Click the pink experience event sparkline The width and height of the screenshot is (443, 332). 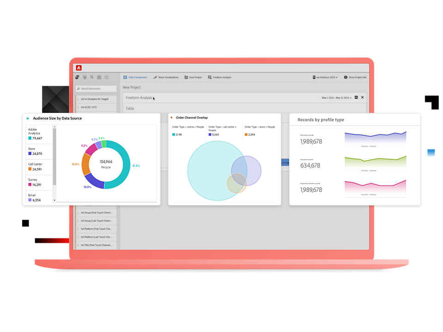pos(376,187)
